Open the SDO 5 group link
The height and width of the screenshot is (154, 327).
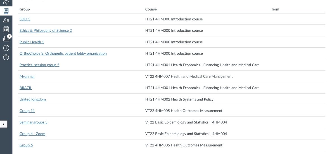point(25,19)
